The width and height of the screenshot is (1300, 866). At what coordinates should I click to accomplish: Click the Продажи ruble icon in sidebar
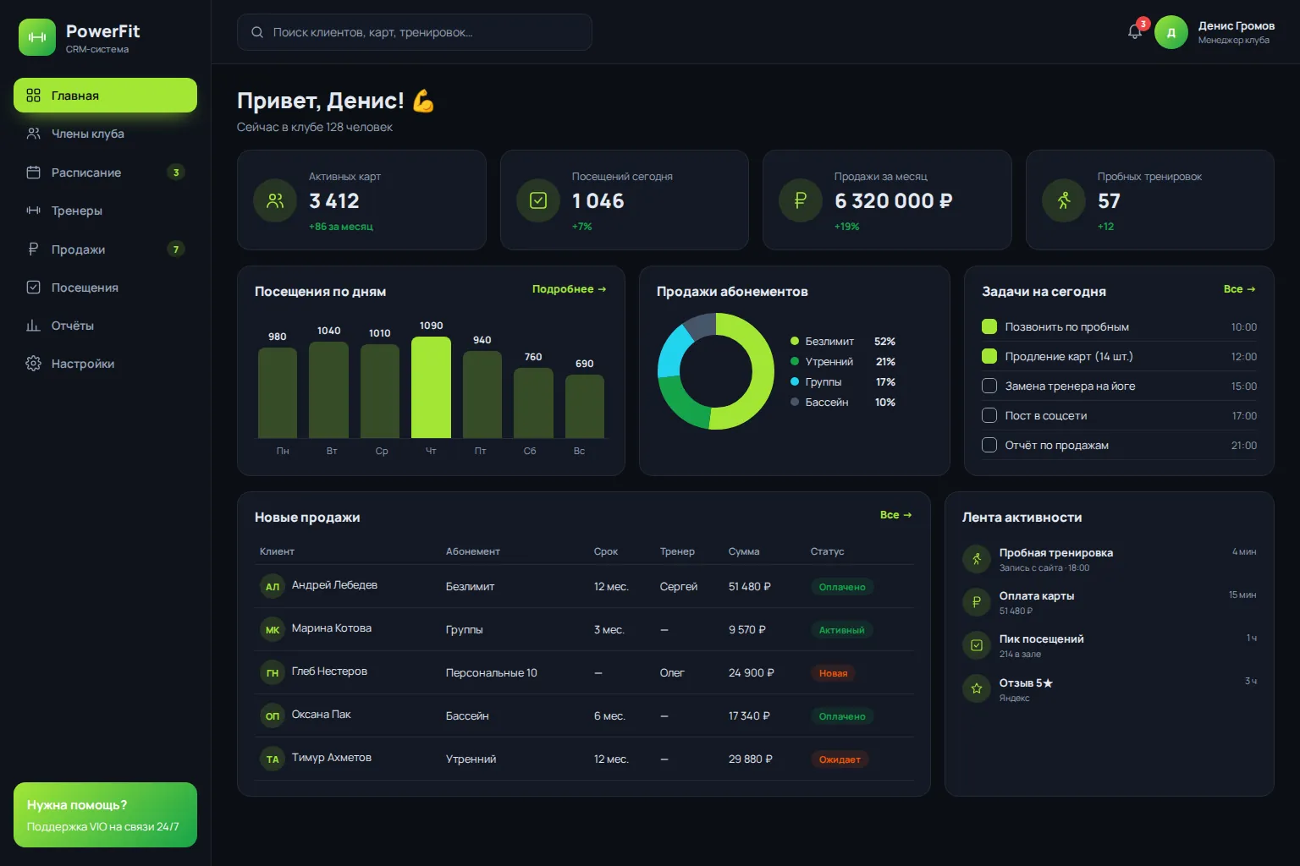[33, 249]
